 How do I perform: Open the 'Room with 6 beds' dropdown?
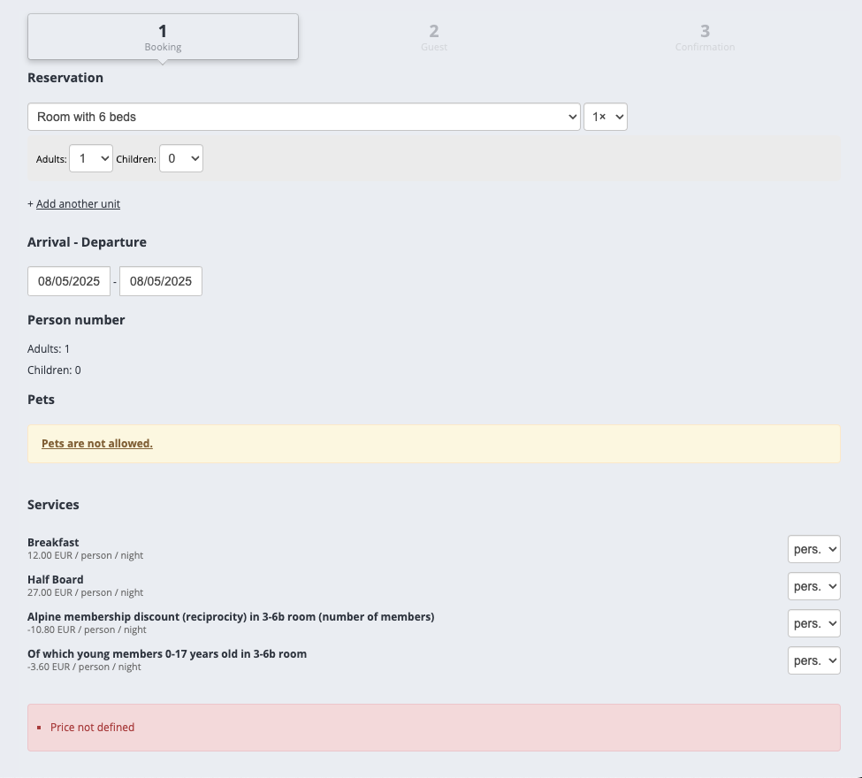click(303, 117)
